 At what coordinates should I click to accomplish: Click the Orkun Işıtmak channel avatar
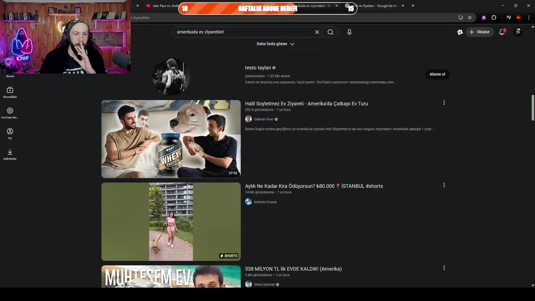(x=248, y=284)
